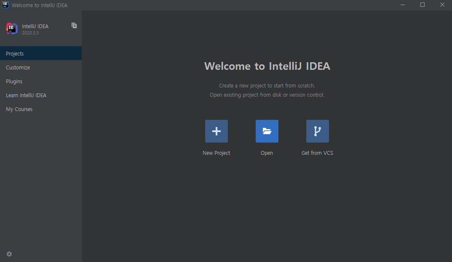Click the Welcome to IntelliJ IDEA heading
The height and width of the screenshot is (262, 452).
(x=267, y=66)
